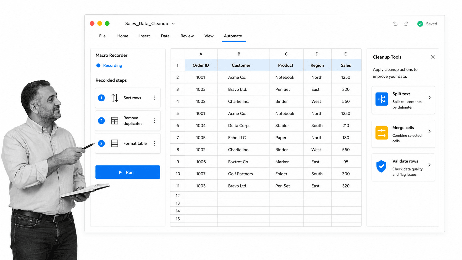Click the Order ID header cell
This screenshot has height=260, width=462.
click(201, 65)
